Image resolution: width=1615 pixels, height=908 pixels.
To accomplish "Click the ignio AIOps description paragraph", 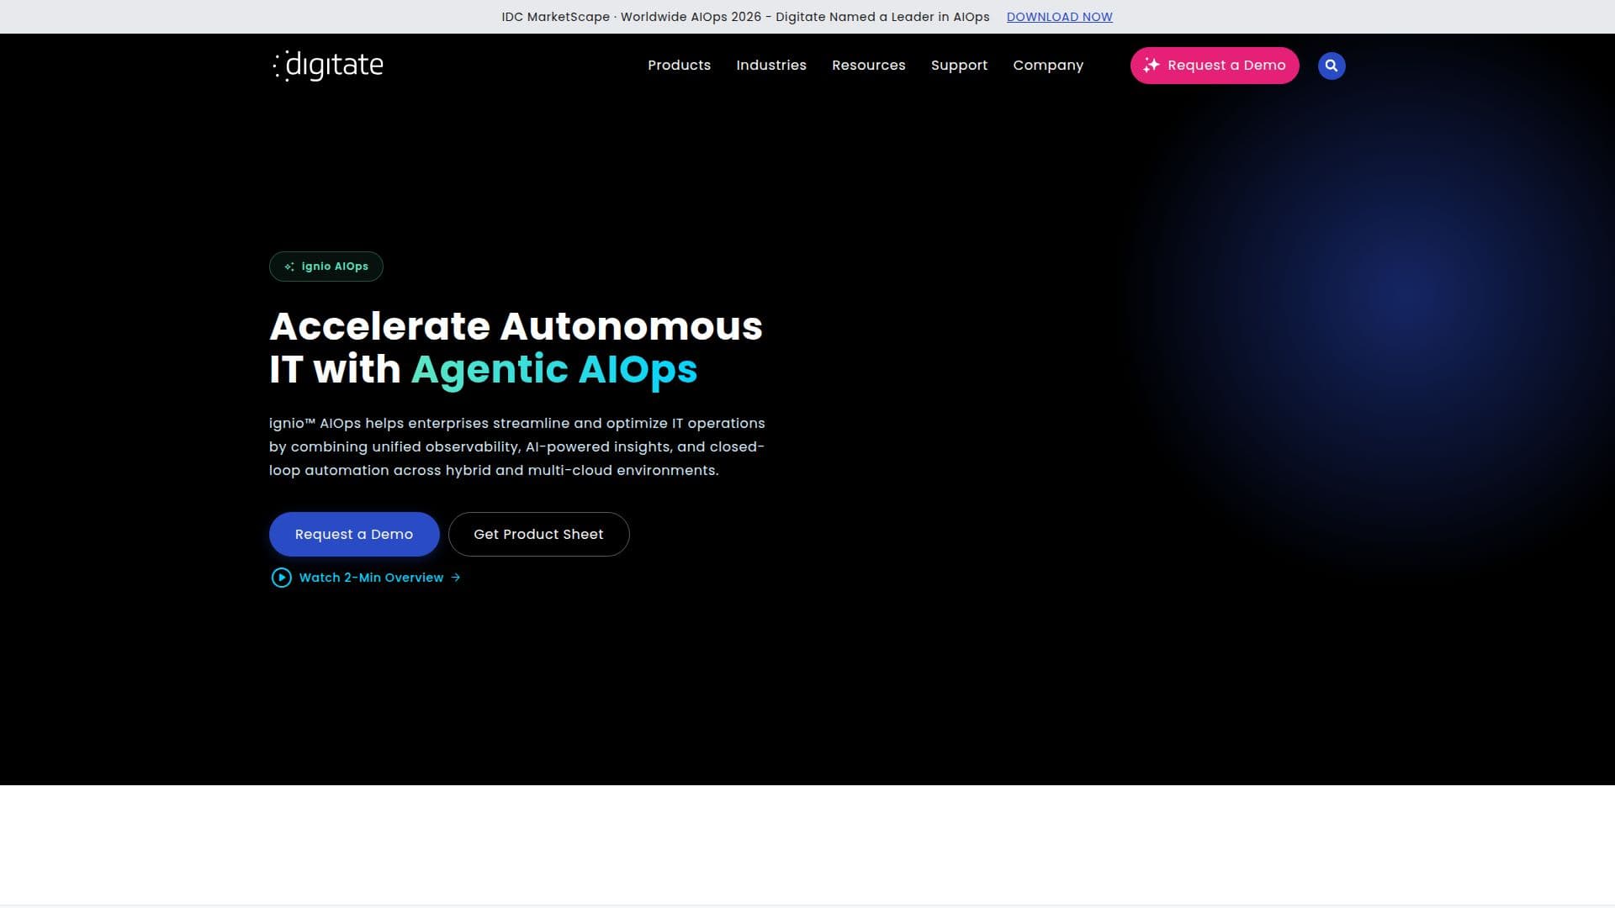I will 517,447.
